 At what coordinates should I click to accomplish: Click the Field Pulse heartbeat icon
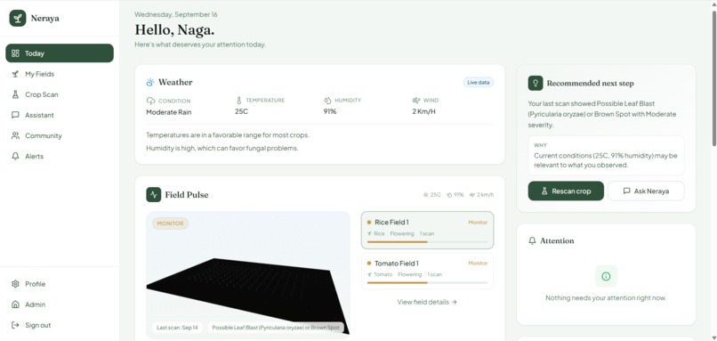(x=154, y=194)
